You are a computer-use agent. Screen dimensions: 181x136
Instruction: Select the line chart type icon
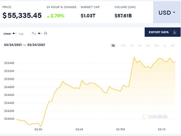(x=34, y=33)
